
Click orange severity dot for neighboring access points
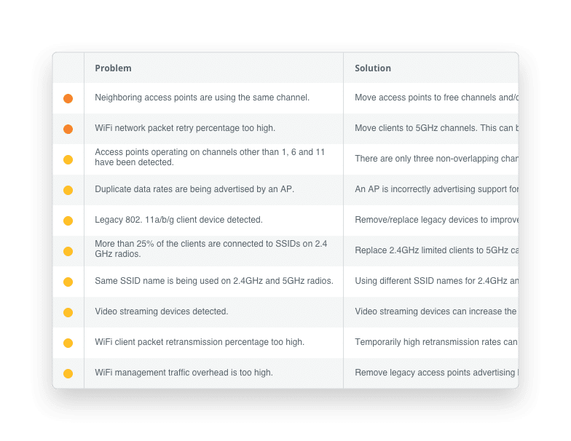(68, 98)
